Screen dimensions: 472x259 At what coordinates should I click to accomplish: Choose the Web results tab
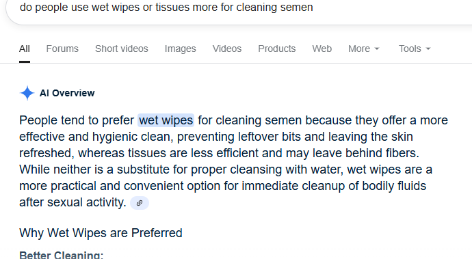(322, 49)
